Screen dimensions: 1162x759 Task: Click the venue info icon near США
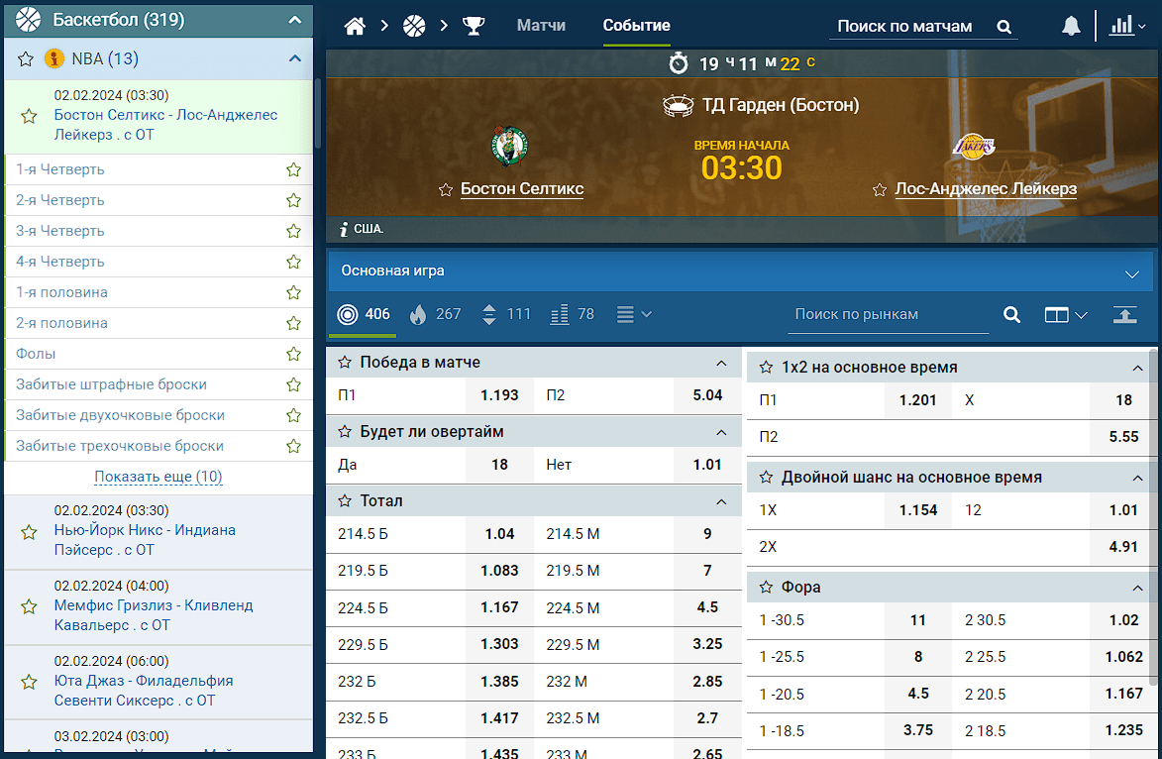[x=343, y=229]
